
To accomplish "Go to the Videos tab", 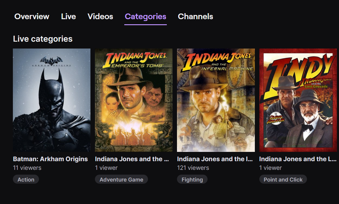I will pyautogui.click(x=100, y=16).
